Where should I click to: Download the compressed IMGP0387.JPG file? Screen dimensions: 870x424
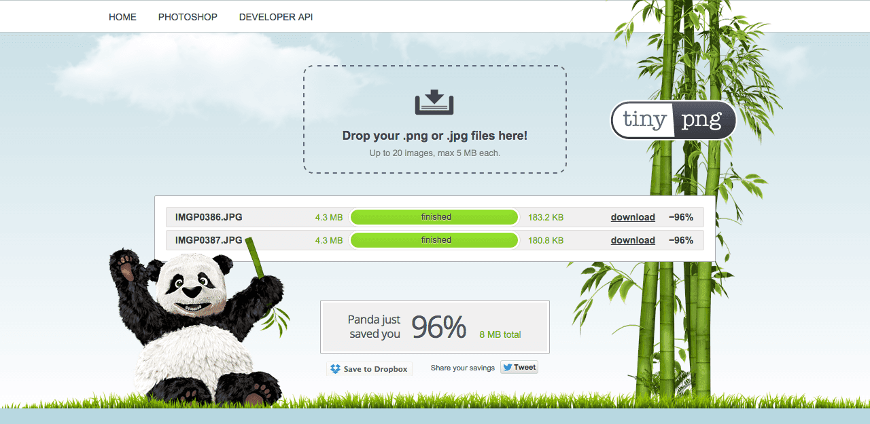coord(633,240)
